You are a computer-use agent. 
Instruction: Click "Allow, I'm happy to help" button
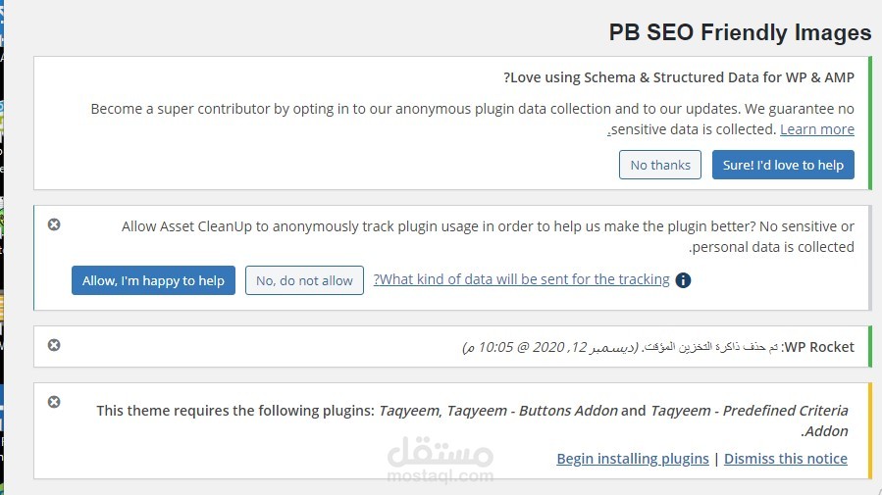pos(153,280)
